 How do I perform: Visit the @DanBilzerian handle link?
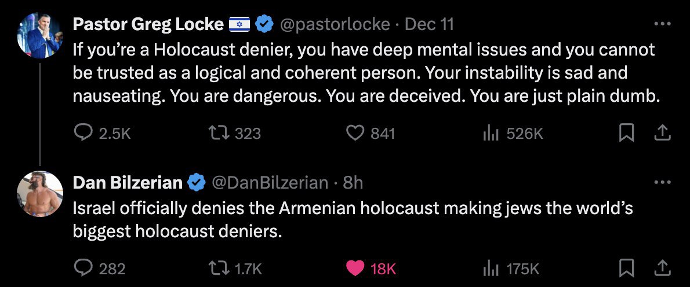click(x=270, y=183)
